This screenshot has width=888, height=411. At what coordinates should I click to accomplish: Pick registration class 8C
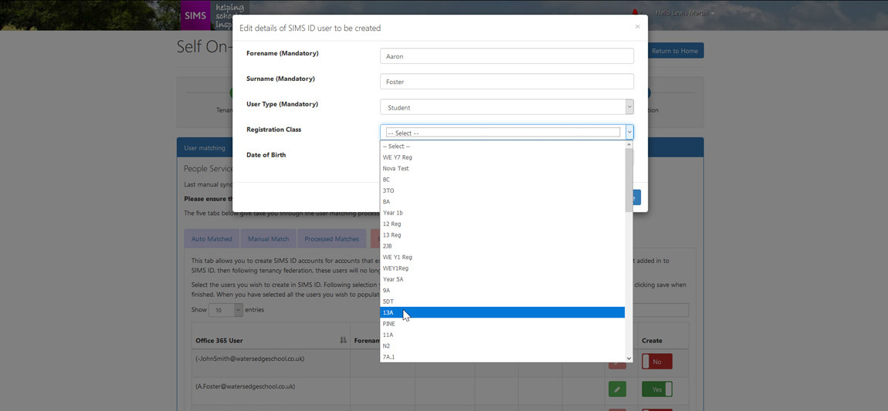point(503,179)
